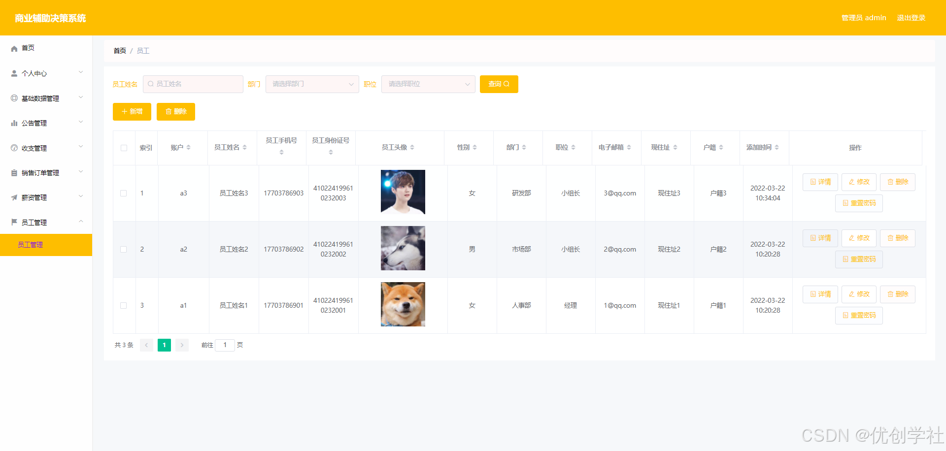Click 首页 in the breadcrumb
Viewport: 946px width, 451px height.
click(120, 51)
